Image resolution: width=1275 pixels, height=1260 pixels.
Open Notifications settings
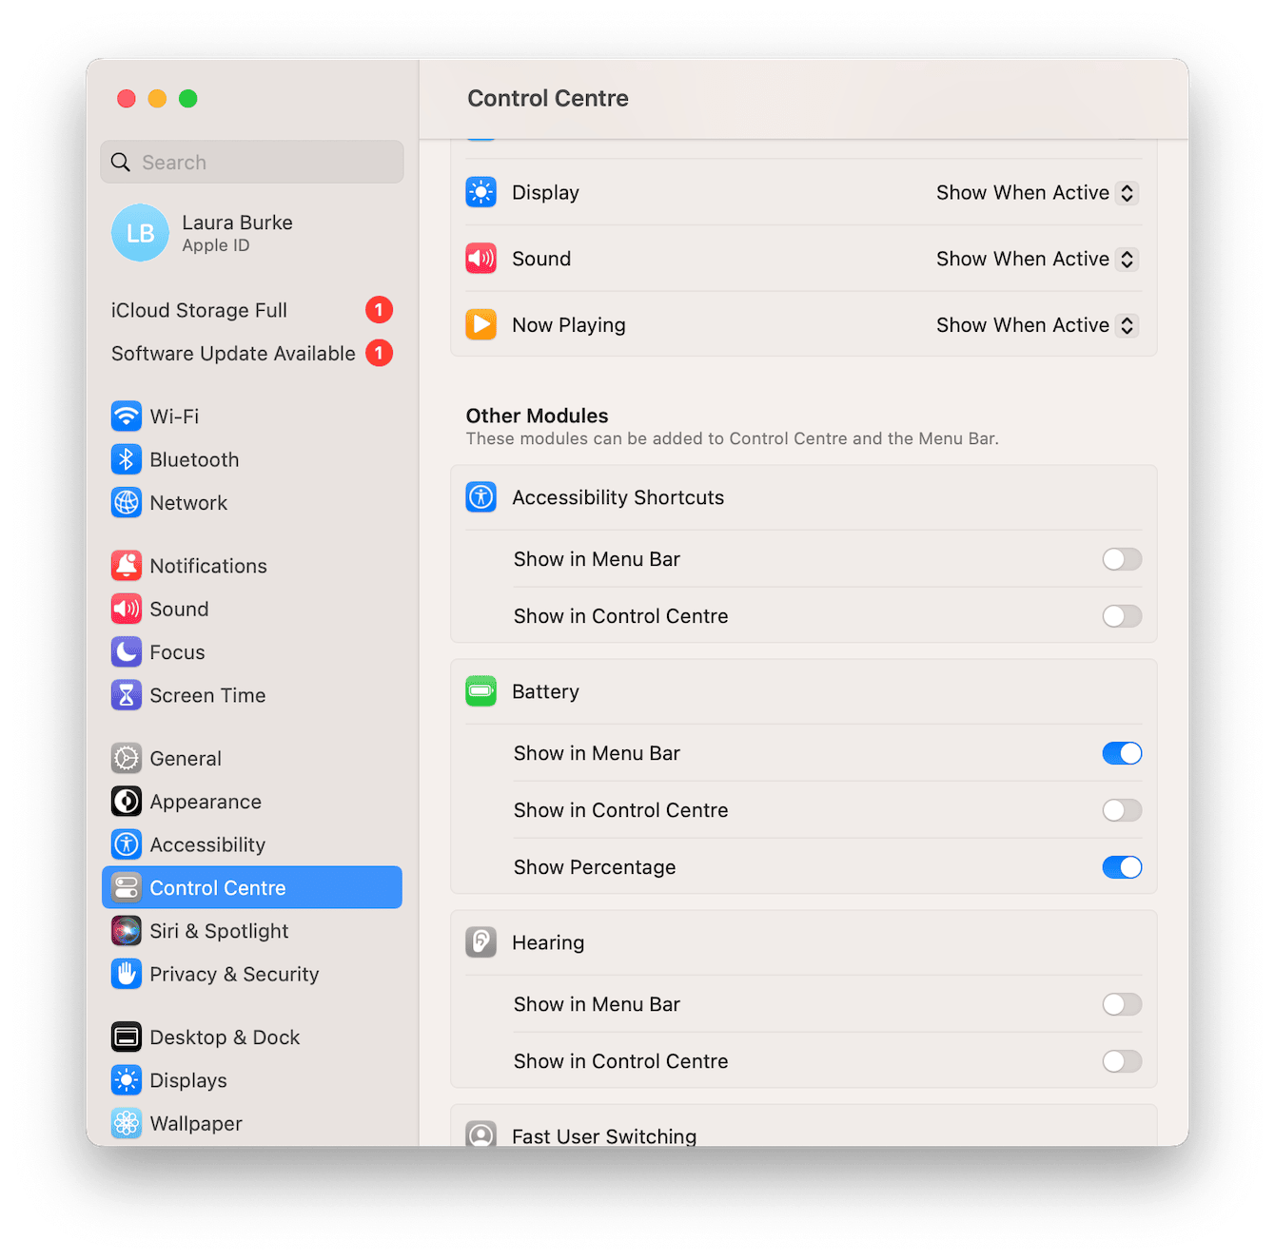click(207, 565)
